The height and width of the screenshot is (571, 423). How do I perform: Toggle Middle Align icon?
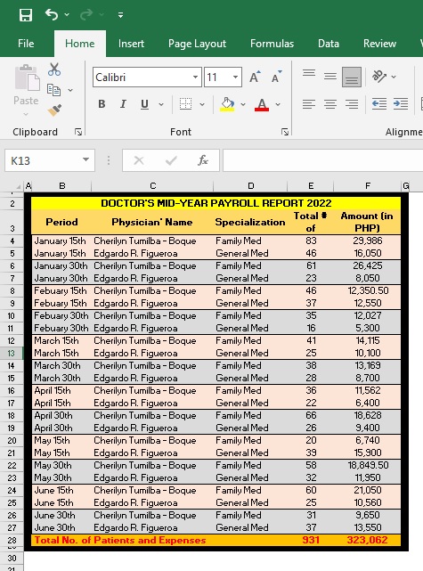point(330,77)
